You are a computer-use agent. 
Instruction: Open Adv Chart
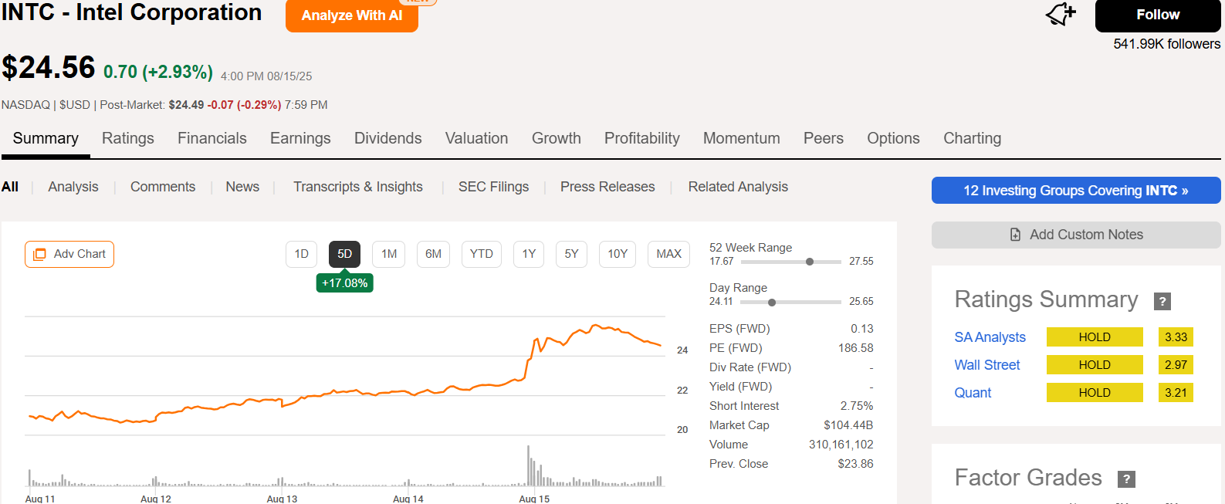point(69,254)
